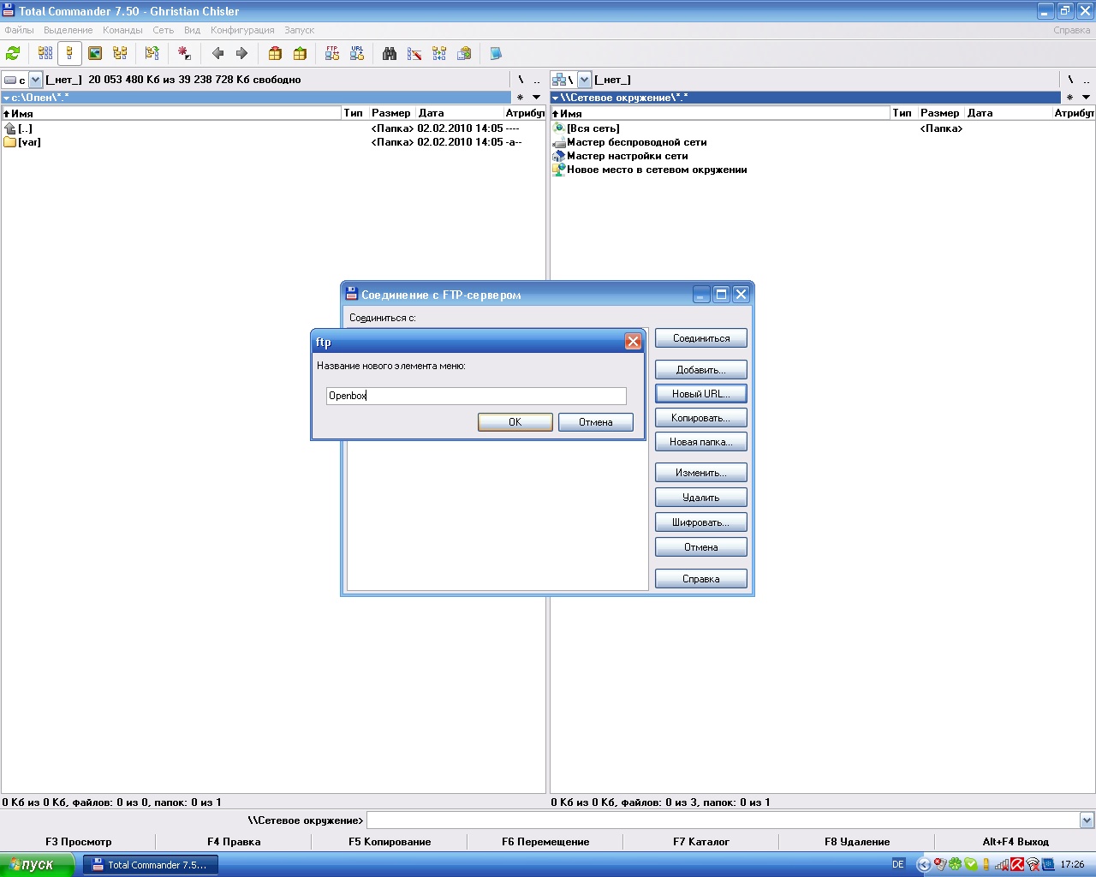This screenshot has height=877, width=1096.
Task: Open FTP connect toolbar icon
Action: [332, 53]
